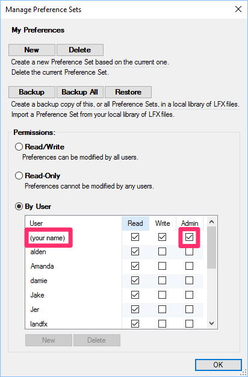
Task: Click New button under My Preferences
Action: click(32, 50)
